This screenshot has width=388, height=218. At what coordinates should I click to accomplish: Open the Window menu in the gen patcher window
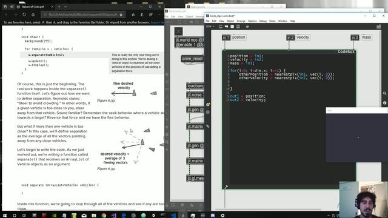click(x=283, y=21)
